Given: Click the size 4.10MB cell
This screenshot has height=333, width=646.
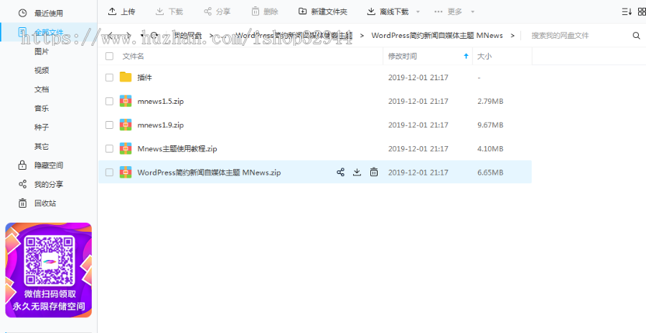Looking at the screenshot, I should coord(490,148).
